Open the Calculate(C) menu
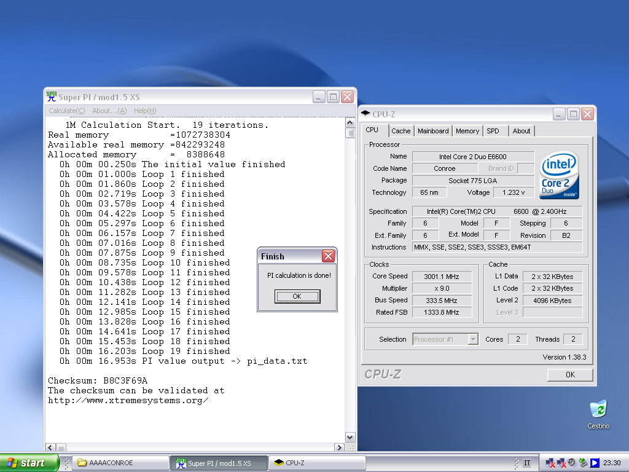 coord(66,111)
